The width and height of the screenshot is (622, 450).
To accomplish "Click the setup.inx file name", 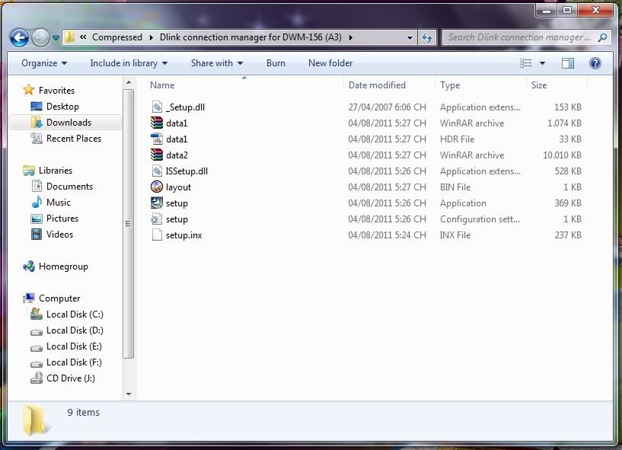I will pos(184,235).
